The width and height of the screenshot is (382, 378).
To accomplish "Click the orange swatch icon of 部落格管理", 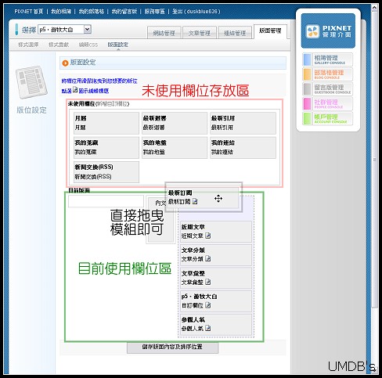I will tap(308, 74).
